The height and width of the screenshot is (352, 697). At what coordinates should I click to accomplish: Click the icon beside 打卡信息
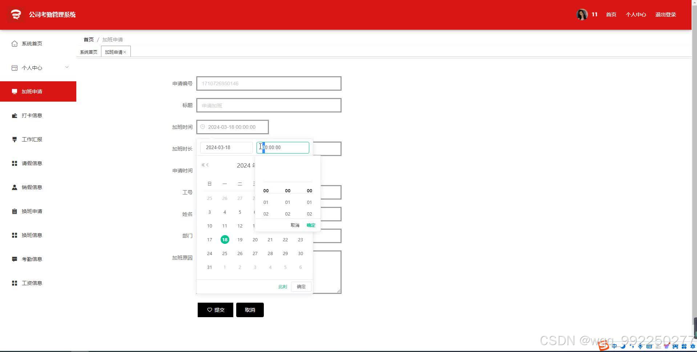click(x=15, y=115)
